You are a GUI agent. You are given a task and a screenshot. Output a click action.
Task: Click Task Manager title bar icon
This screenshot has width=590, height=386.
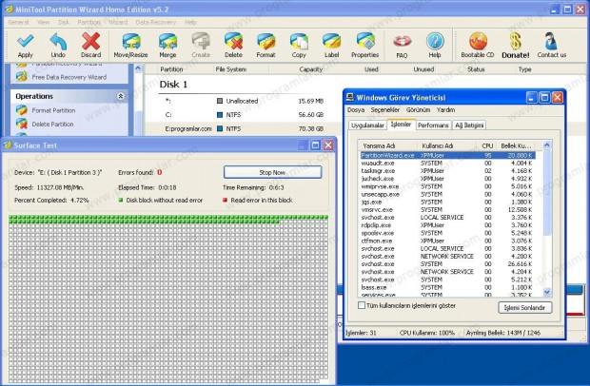pyautogui.click(x=350, y=97)
